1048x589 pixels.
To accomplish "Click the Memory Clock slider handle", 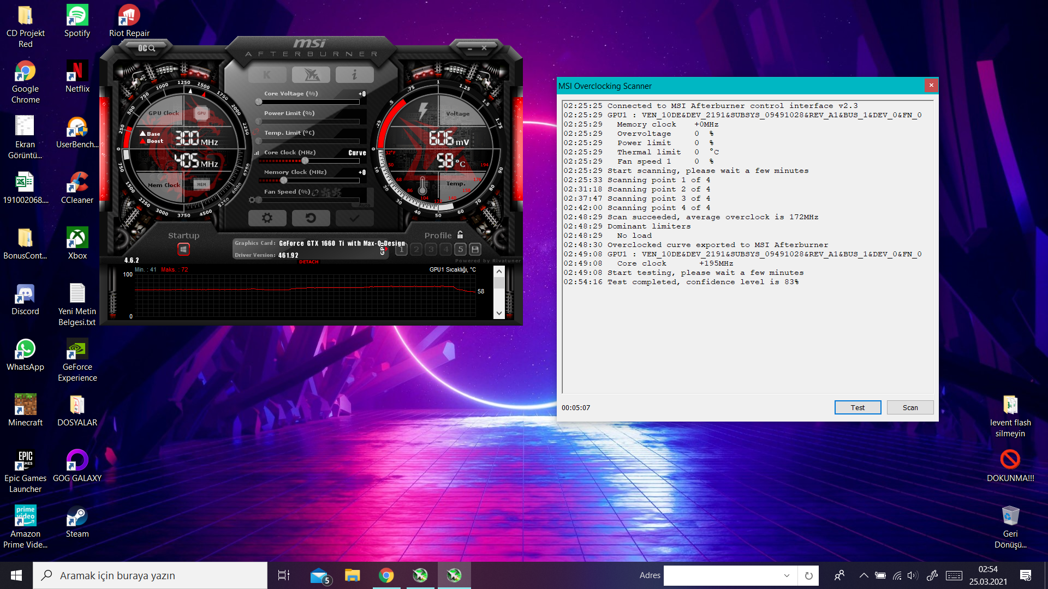I will click(x=284, y=181).
